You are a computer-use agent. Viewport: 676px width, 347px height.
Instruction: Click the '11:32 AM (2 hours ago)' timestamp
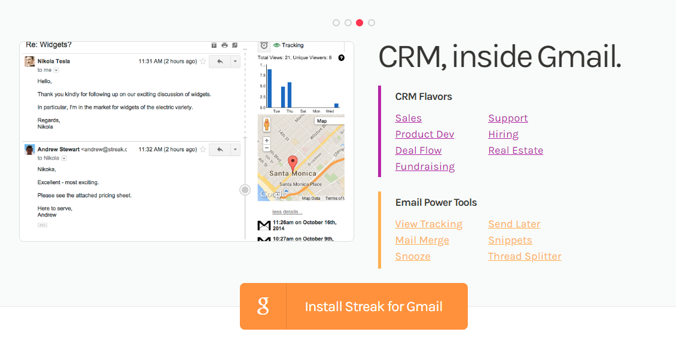[x=168, y=150]
